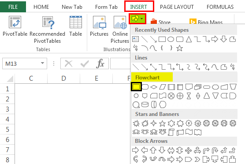Switch to the HOME ribbon tab
This screenshot has height=164, width=245.
(41, 7)
